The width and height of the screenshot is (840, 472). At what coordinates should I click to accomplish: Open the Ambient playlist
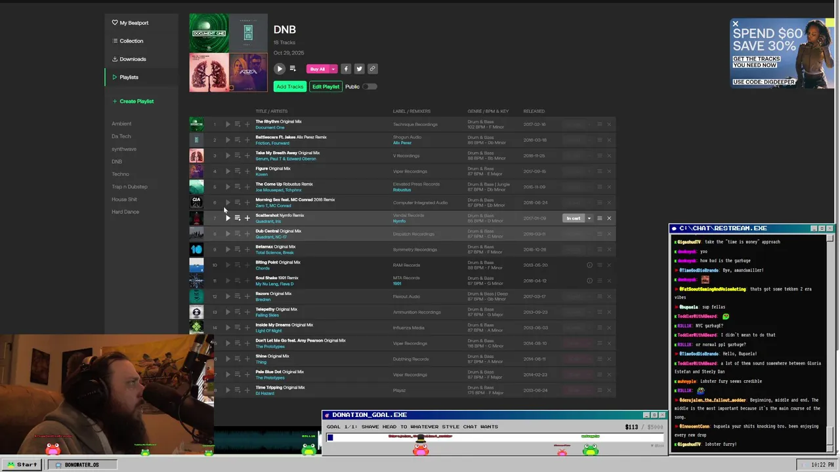coord(121,124)
